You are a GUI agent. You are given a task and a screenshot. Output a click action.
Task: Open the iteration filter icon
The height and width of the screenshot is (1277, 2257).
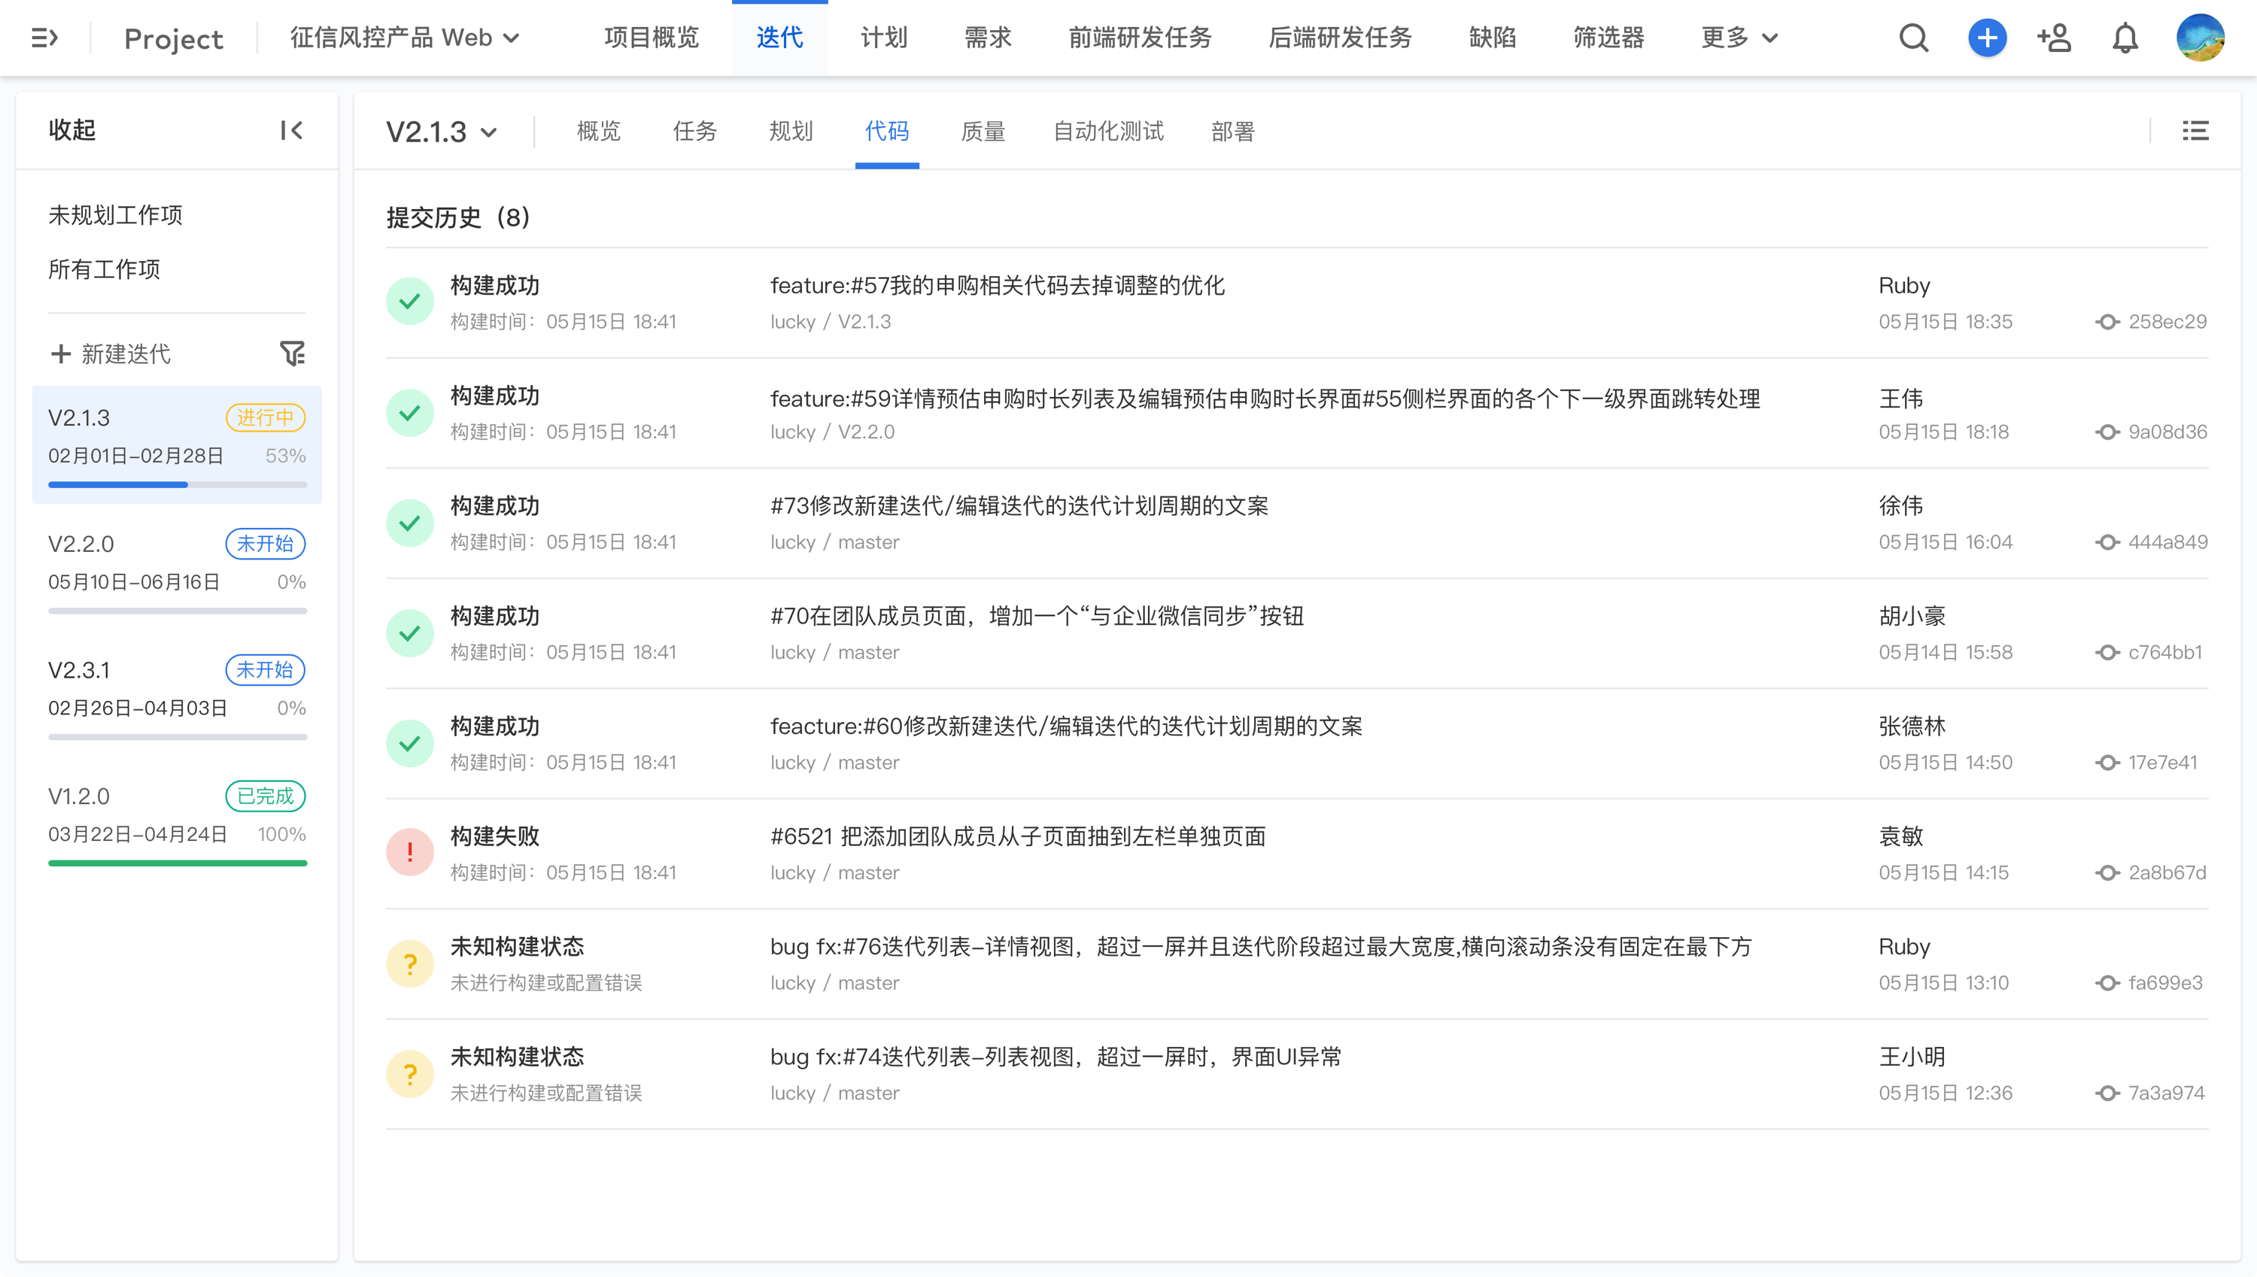pos(292,353)
